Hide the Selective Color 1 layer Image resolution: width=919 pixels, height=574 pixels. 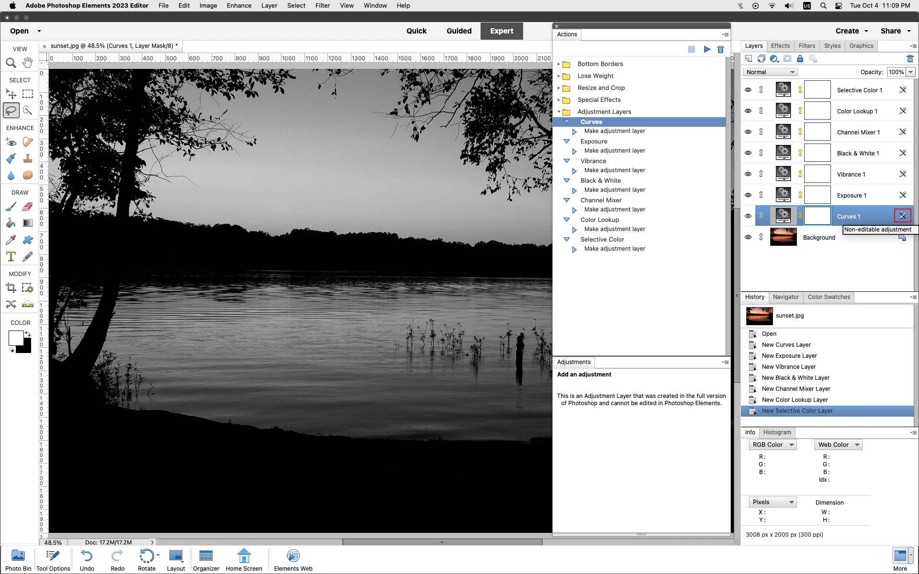pos(748,90)
